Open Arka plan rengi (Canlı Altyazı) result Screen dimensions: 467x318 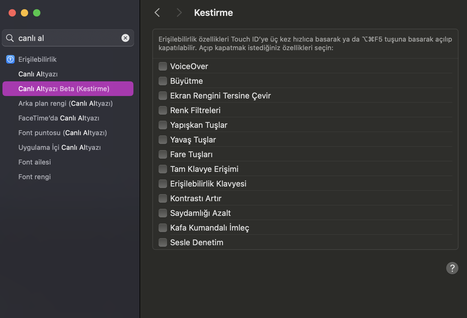click(x=68, y=103)
